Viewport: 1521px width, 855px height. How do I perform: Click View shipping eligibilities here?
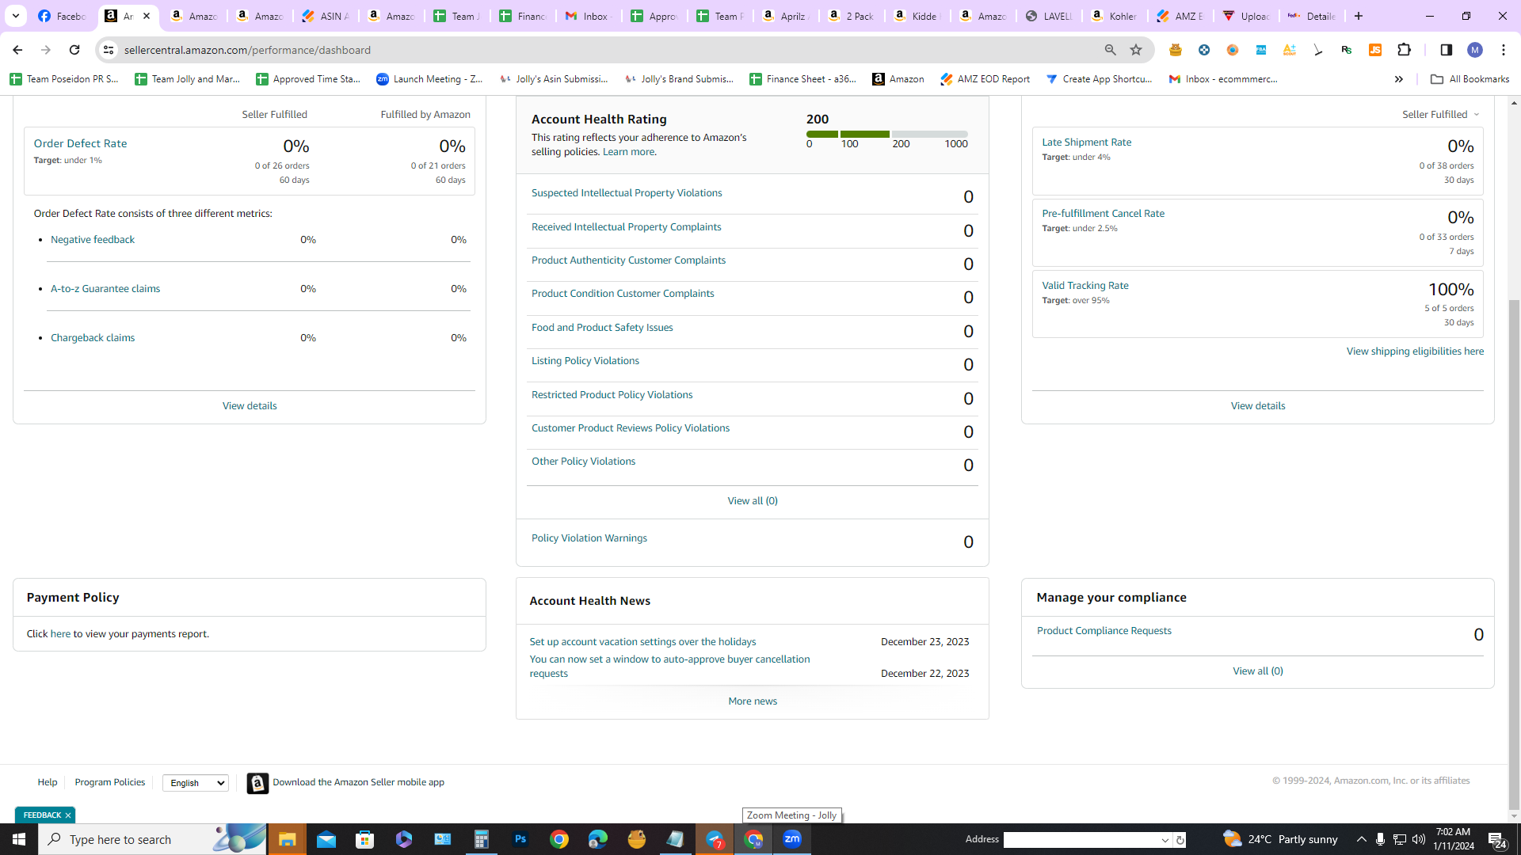pos(1415,351)
